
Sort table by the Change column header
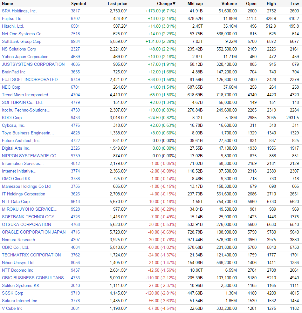click(166, 3)
